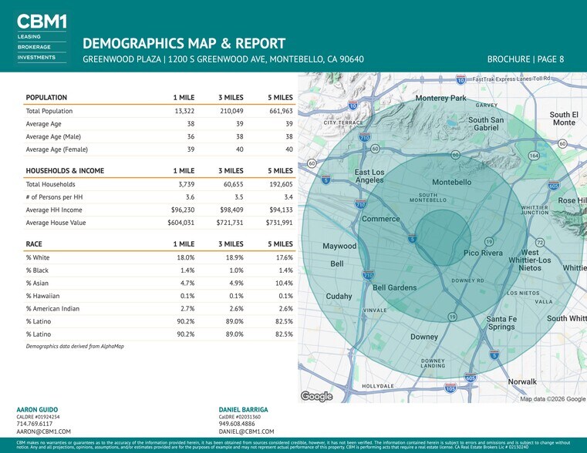The width and height of the screenshot is (587, 453).
Task: Open the DANIEL@CBM1.COM email link
Action: point(245,431)
